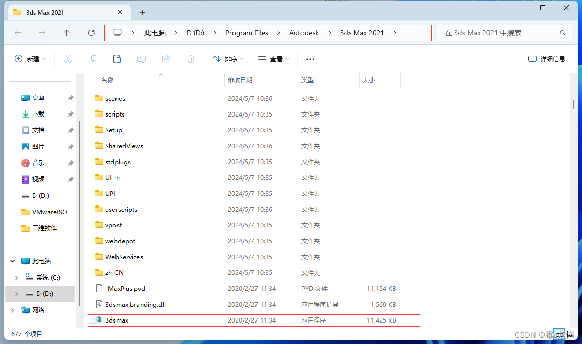Navigate to 此电脑 breadcrumb
582x344 pixels.
click(155, 33)
